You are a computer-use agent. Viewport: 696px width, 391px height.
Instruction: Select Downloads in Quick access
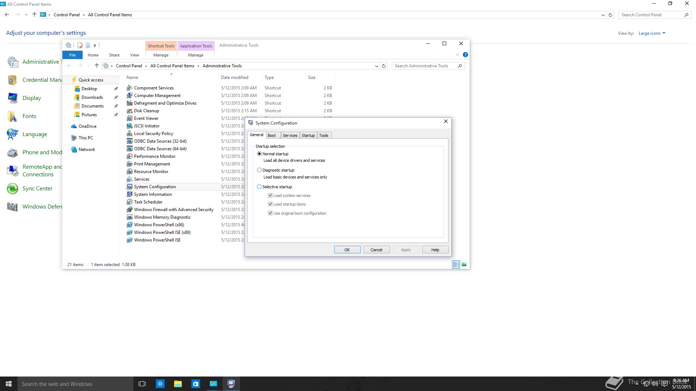pyautogui.click(x=92, y=97)
